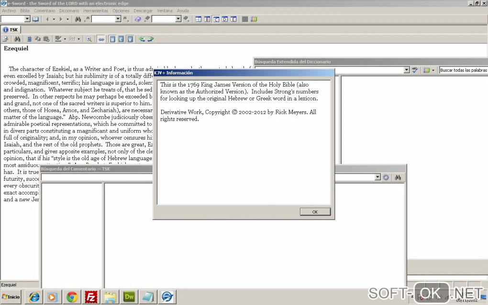Click the ABC spell-check icon in dictionary search
The image size is (488, 305).
tap(414, 70)
